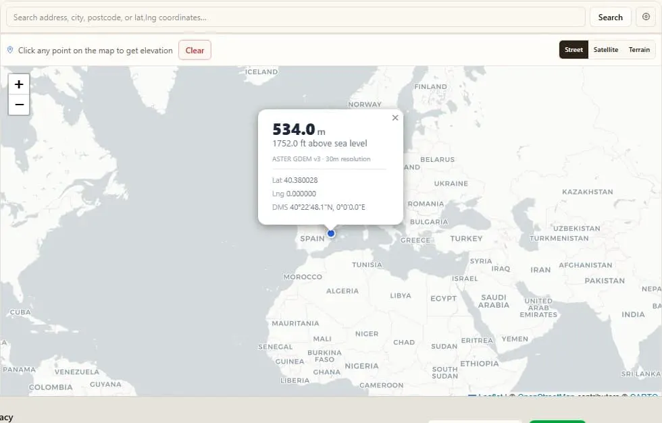The width and height of the screenshot is (662, 423).
Task: Click the CHAD label on map
Action: 404,343
